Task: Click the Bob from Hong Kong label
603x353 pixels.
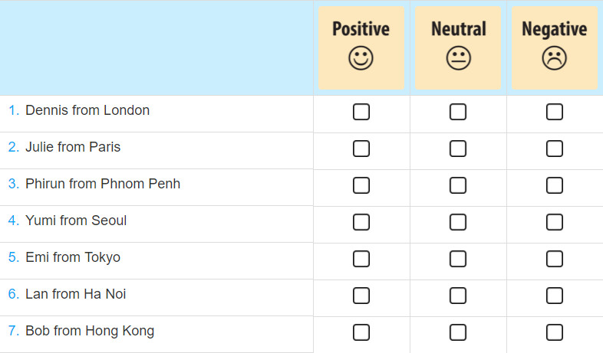Action: [x=90, y=331]
